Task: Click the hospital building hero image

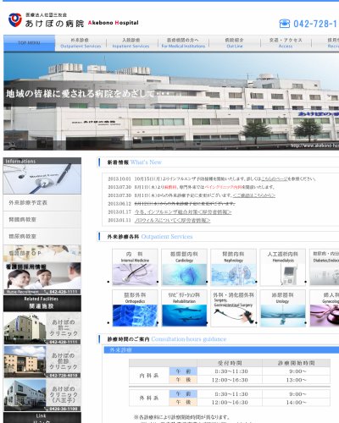Action: (x=171, y=101)
